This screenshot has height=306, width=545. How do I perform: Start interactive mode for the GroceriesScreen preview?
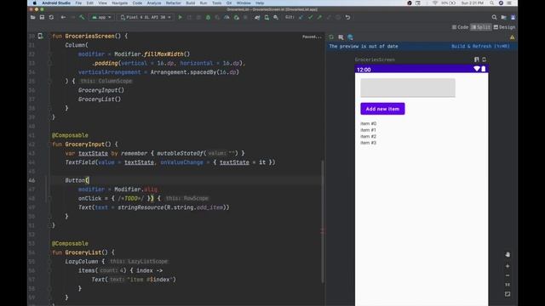pyautogui.click(x=477, y=59)
